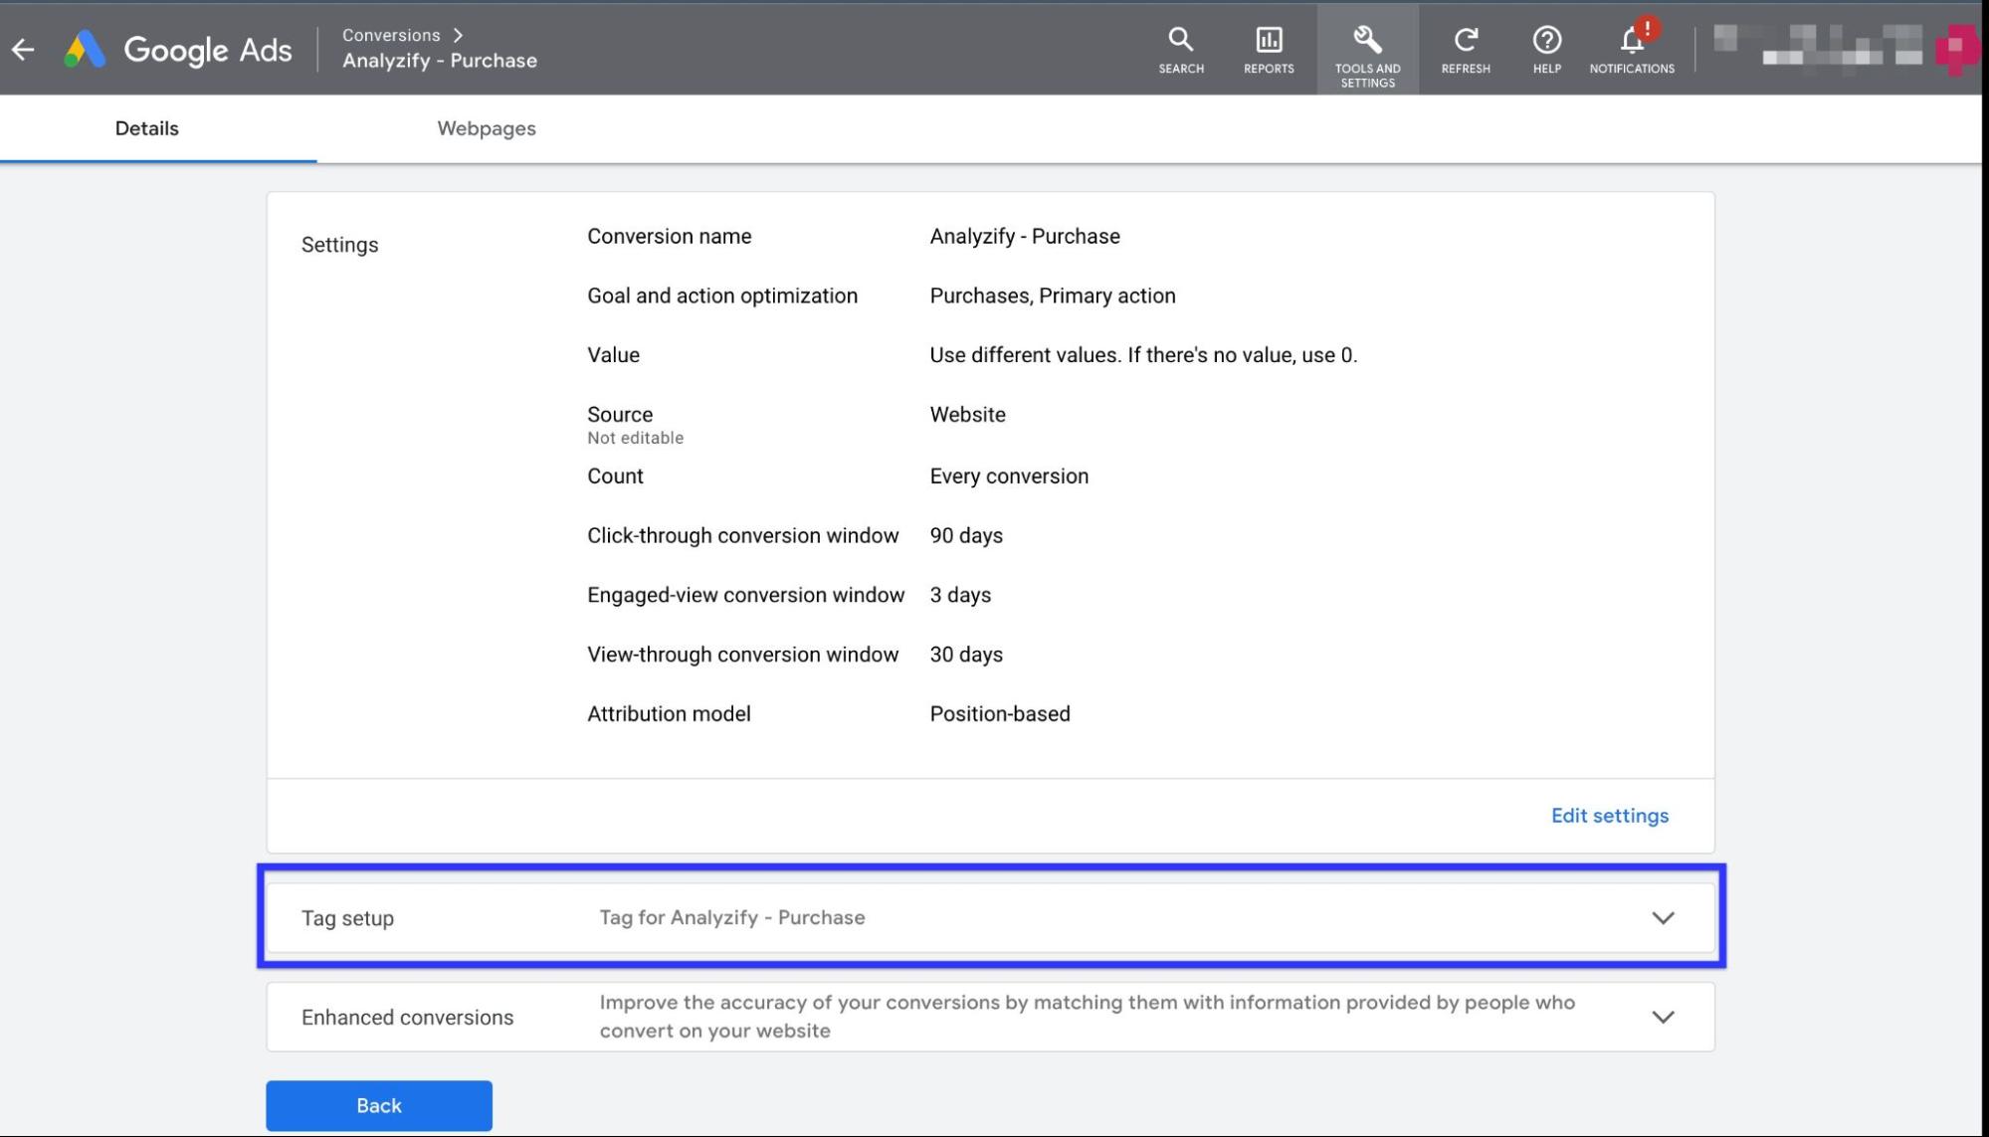View Notifications bell
Viewport: 1989px width, 1137px height.
[1632, 50]
